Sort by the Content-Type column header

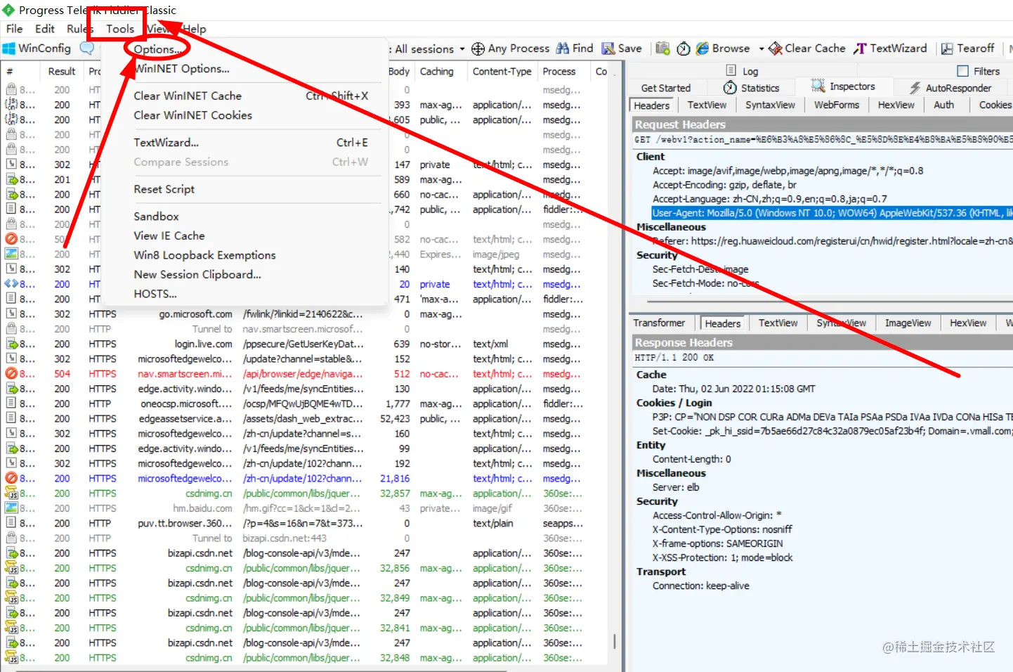[502, 71]
